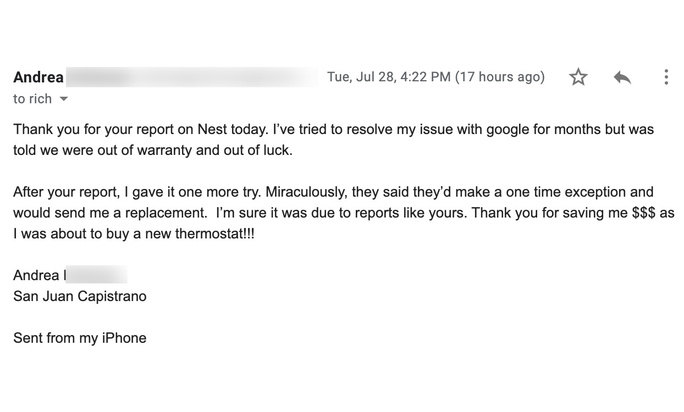The width and height of the screenshot is (684, 412).
Task: Click the Reply arrow icon
Action: (622, 77)
